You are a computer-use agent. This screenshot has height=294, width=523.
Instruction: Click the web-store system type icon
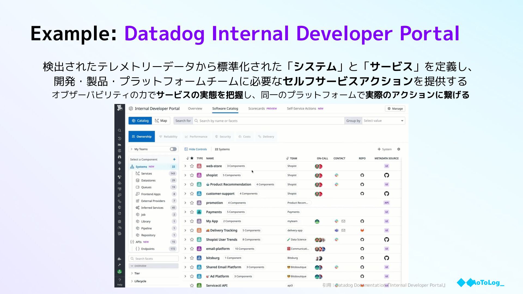199,166
